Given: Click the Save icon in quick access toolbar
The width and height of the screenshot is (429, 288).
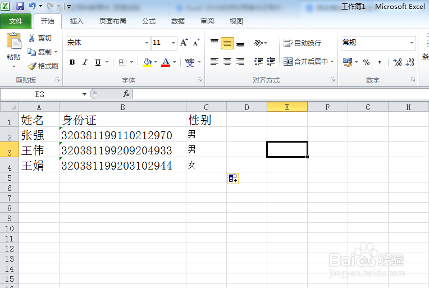Looking at the screenshot, I should click(x=20, y=6).
